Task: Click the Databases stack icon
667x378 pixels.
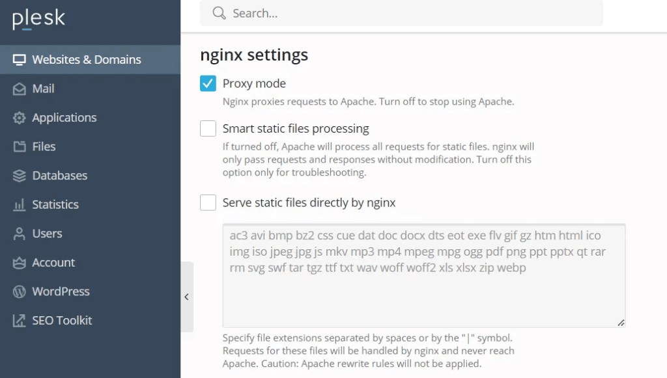Action: 20,176
